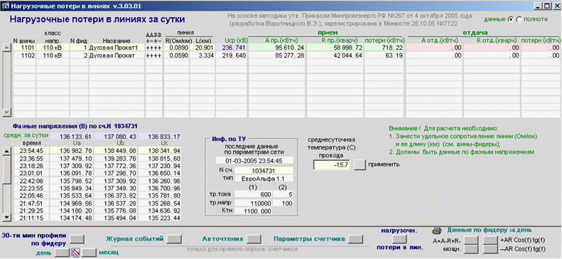Select the полнота radio button

[519, 19]
